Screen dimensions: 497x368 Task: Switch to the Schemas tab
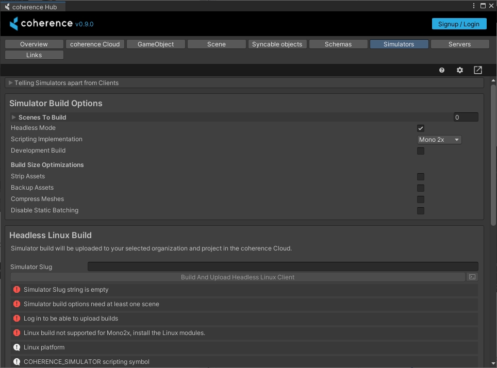(338, 44)
